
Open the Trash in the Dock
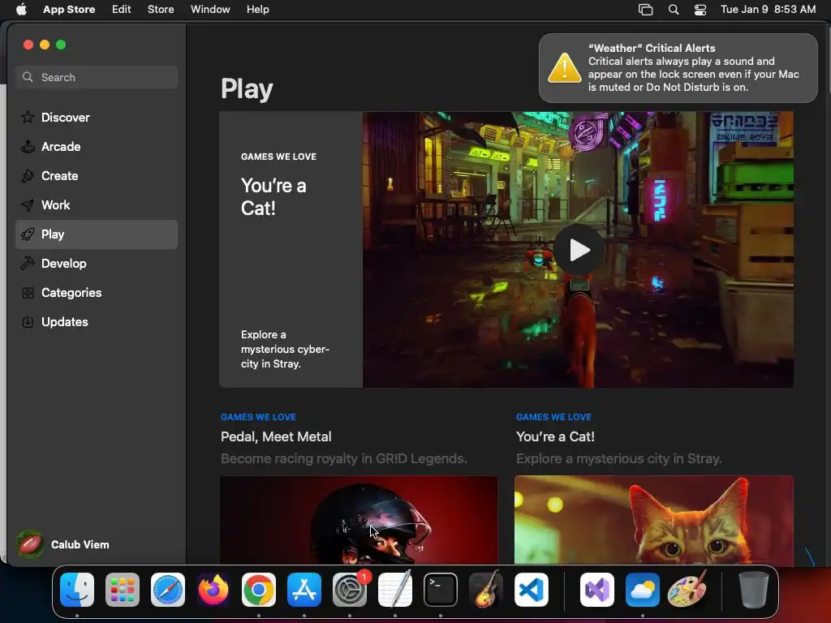click(754, 590)
